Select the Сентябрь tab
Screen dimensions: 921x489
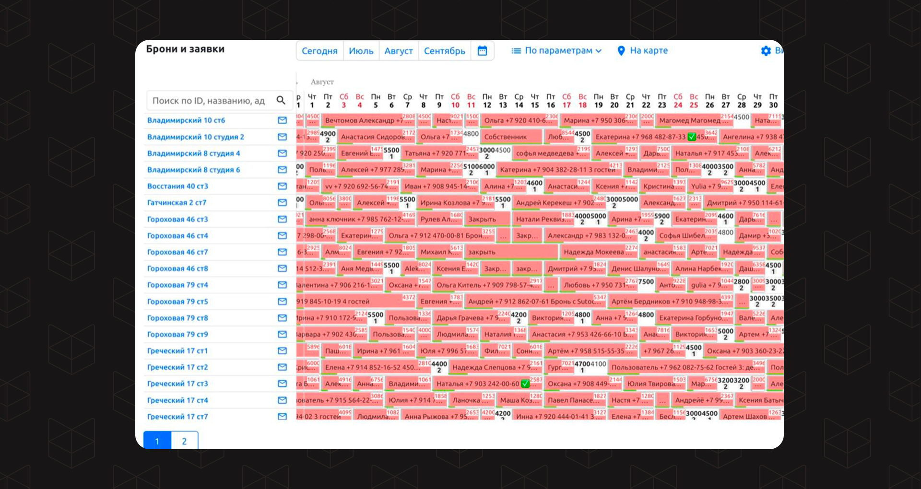click(x=444, y=51)
